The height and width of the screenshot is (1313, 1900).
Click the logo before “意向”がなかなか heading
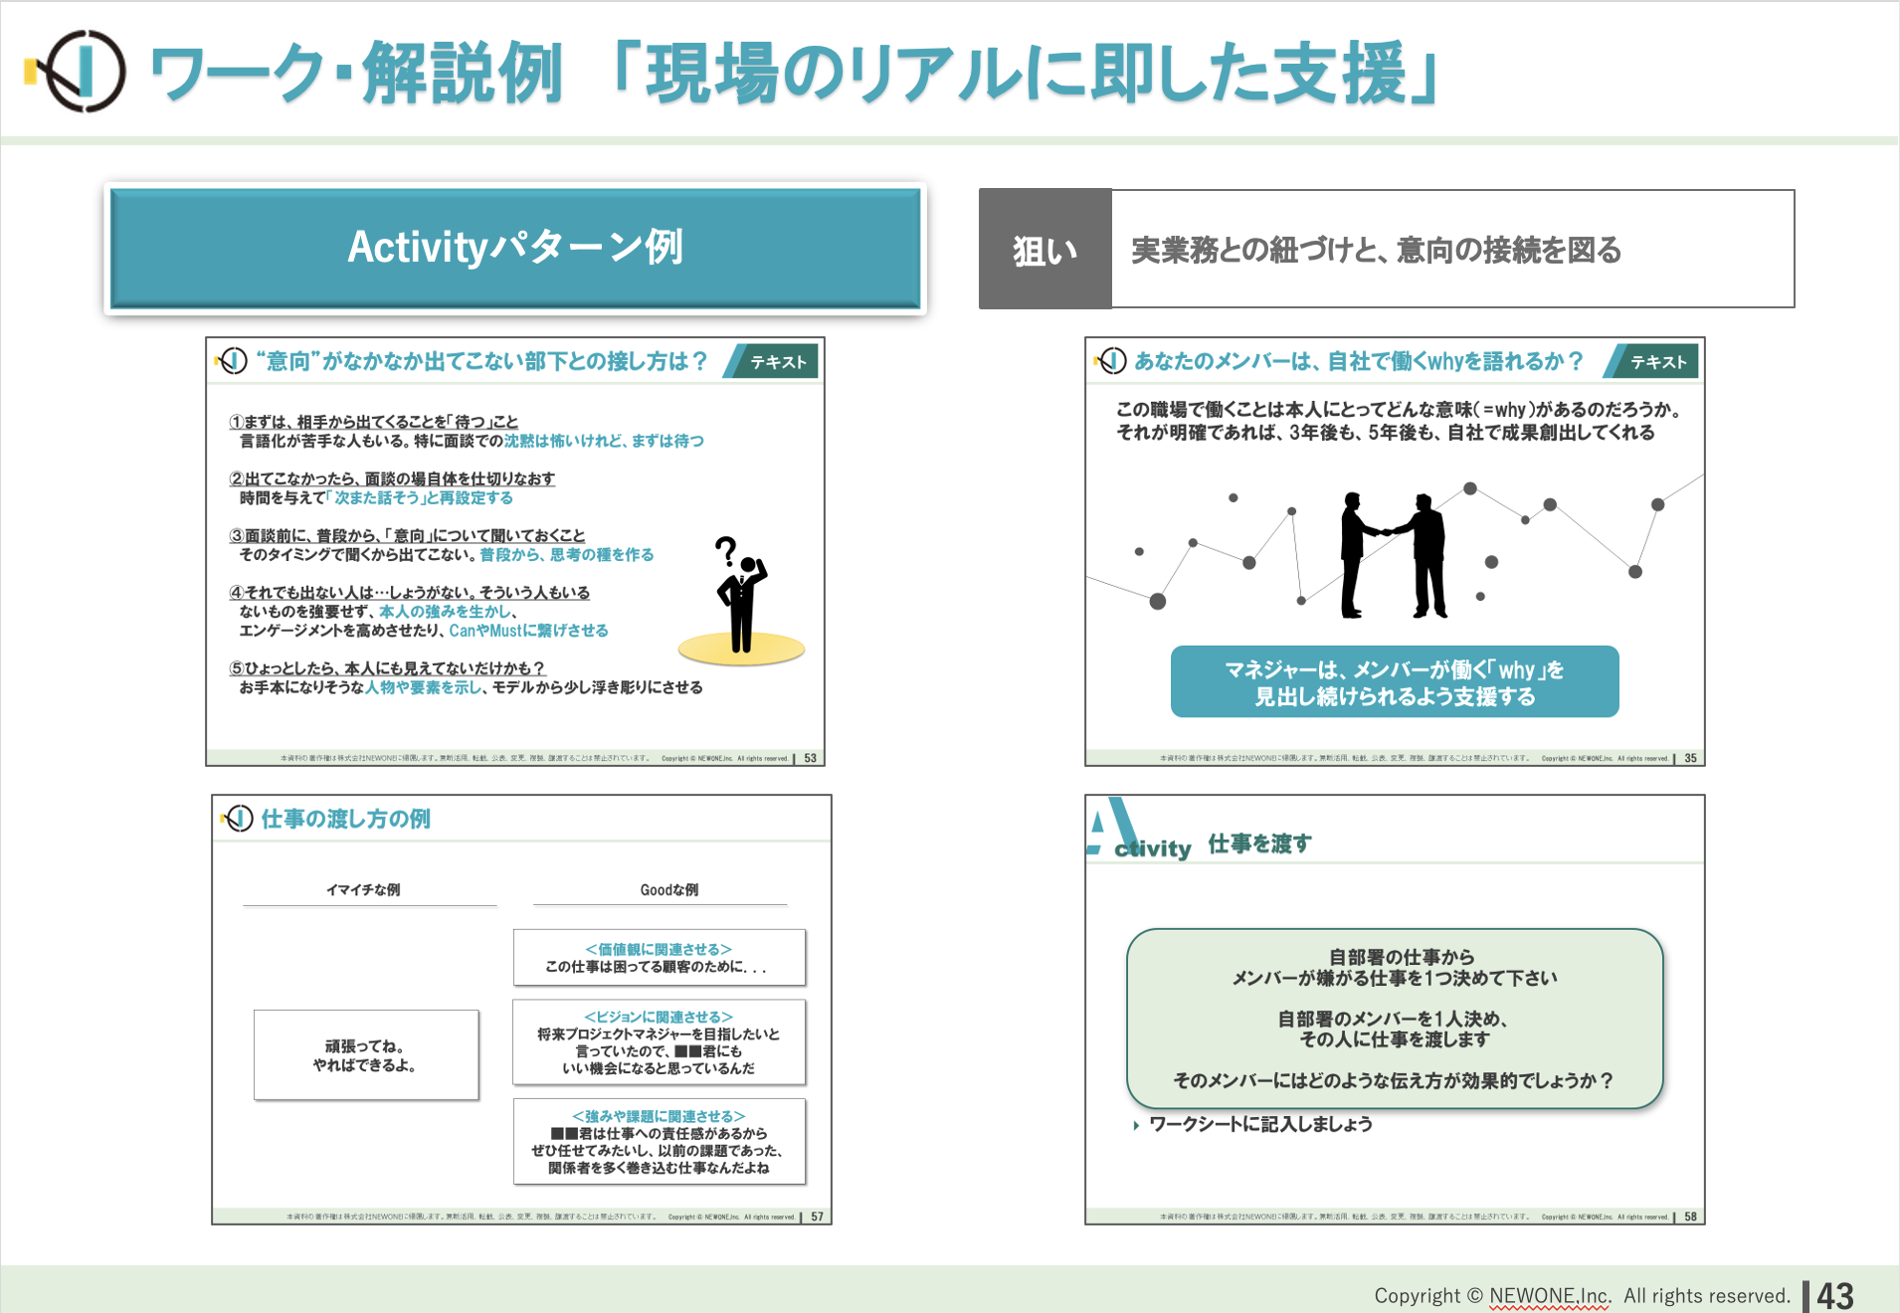[x=232, y=361]
